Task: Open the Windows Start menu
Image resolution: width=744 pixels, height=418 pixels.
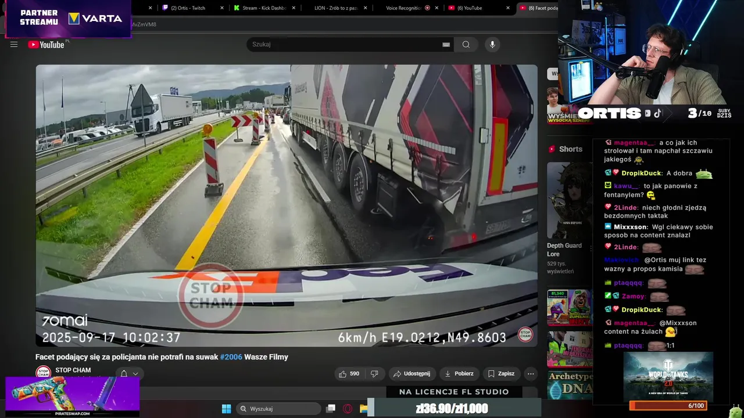Action: click(226, 409)
